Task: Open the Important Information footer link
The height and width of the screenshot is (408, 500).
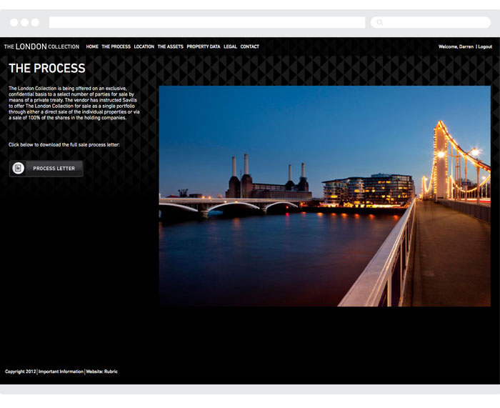Action: [61, 372]
